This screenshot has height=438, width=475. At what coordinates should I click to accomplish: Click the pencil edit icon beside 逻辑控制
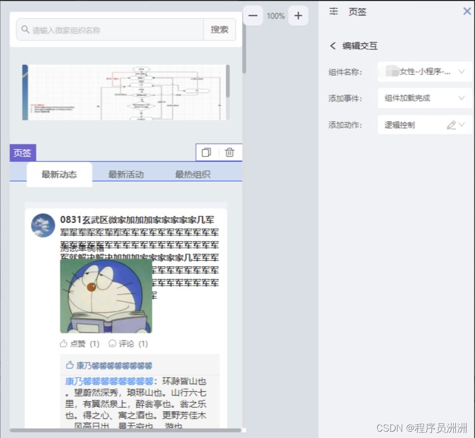pyautogui.click(x=450, y=125)
